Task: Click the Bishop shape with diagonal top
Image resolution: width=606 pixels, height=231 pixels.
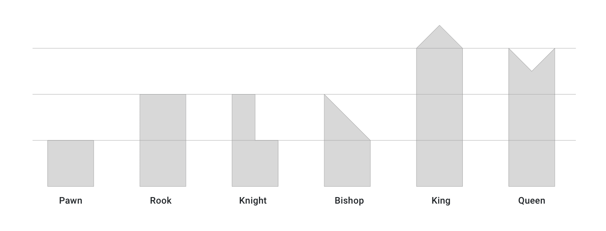Action: coord(347,140)
